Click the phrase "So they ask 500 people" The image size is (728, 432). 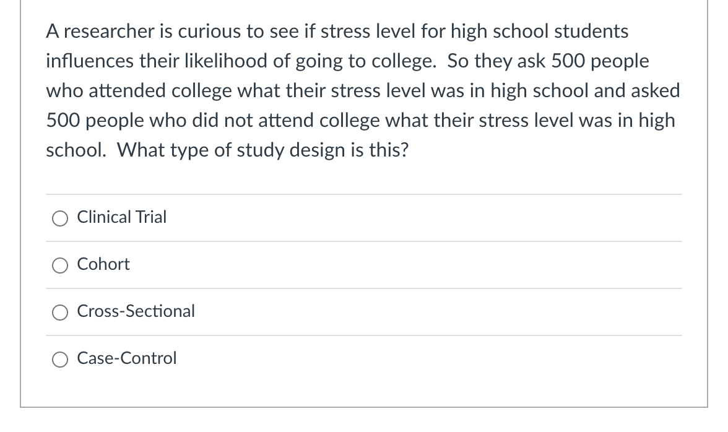pyautogui.click(x=548, y=61)
